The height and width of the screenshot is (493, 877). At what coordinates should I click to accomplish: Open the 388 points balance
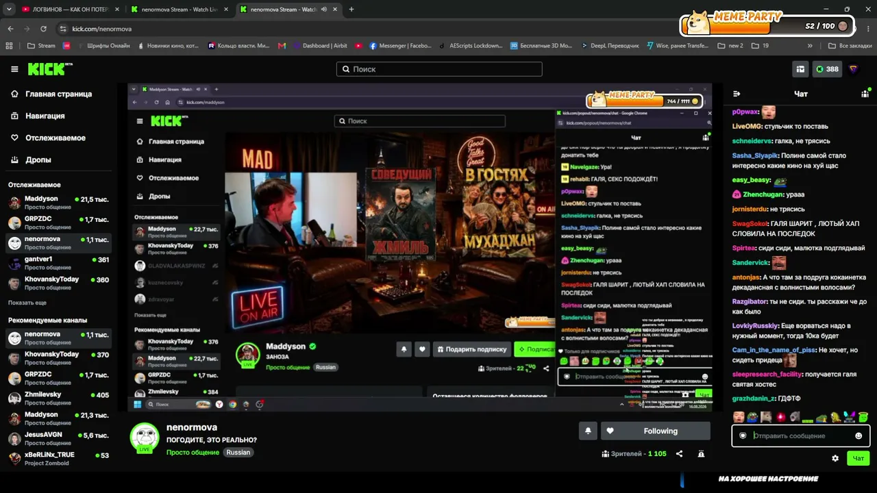coord(827,69)
